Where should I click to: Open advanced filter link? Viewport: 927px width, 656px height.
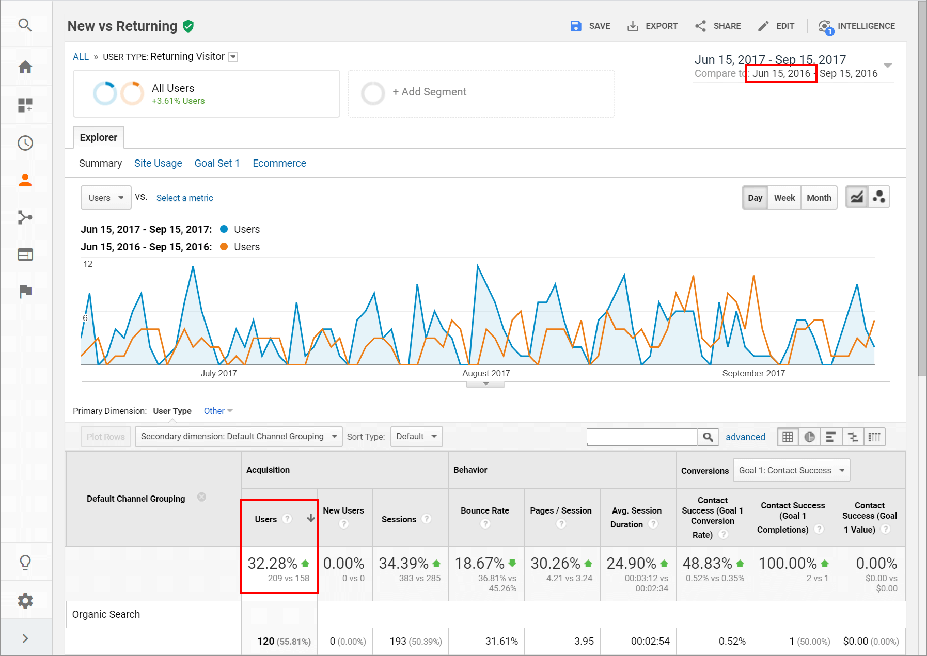[x=745, y=437]
